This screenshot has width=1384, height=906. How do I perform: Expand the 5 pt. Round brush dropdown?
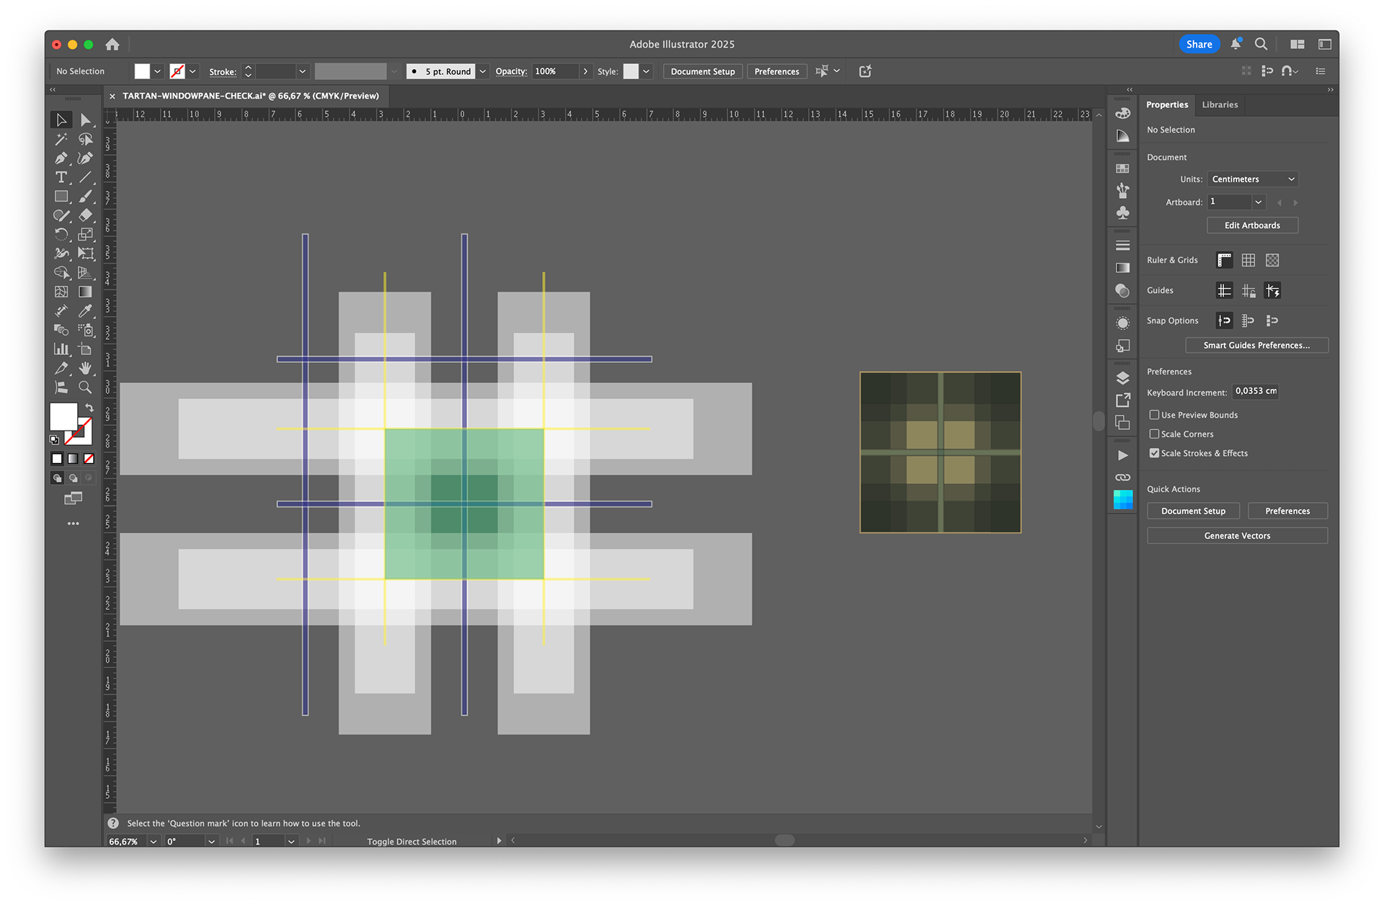pyautogui.click(x=483, y=71)
